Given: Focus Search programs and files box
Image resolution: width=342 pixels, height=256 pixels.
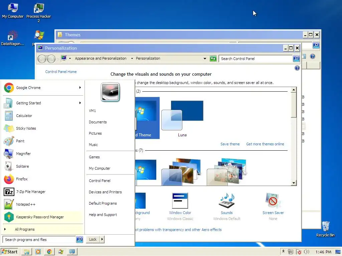Looking at the screenshot, I should [39, 239].
